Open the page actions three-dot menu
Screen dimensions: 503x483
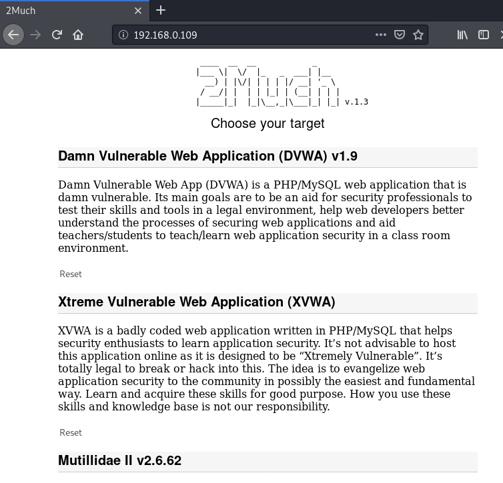point(381,35)
